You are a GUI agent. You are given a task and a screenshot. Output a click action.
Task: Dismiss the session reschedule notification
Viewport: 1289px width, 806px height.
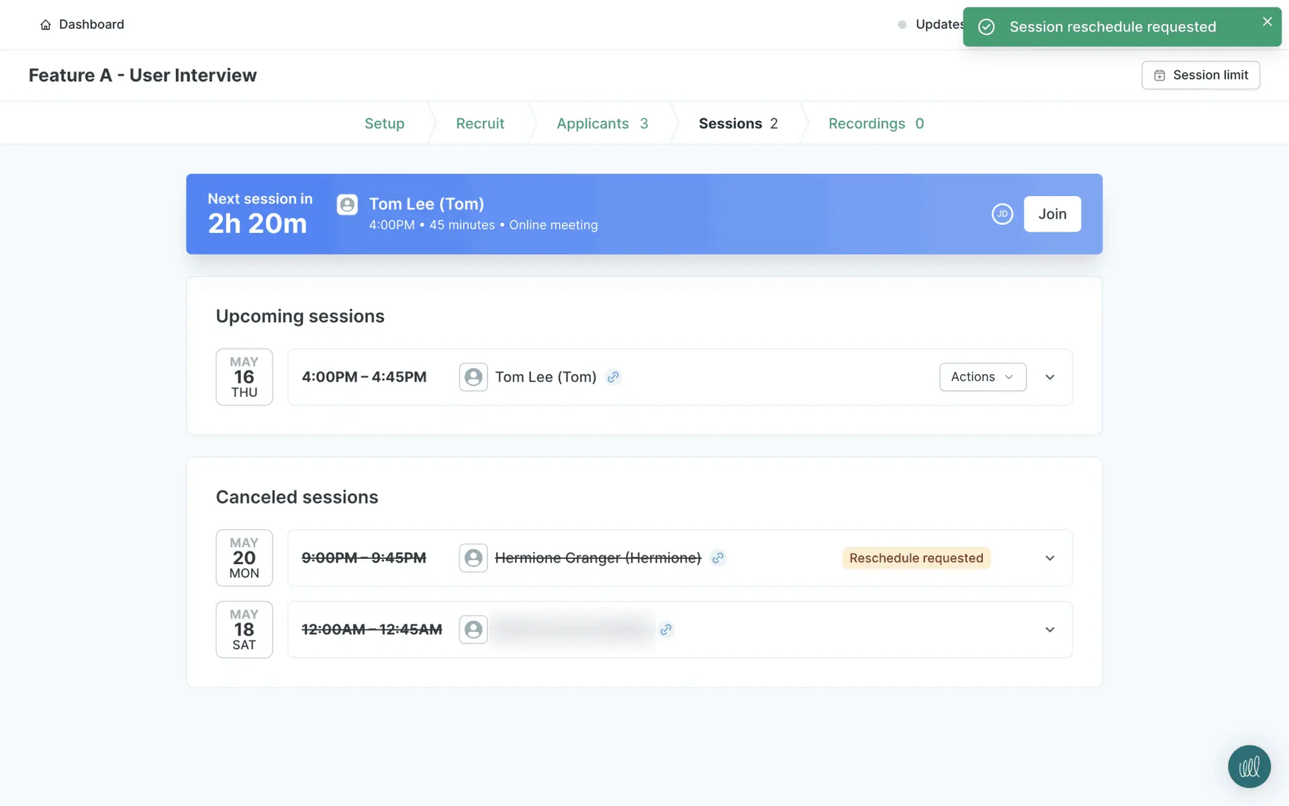coord(1267,22)
